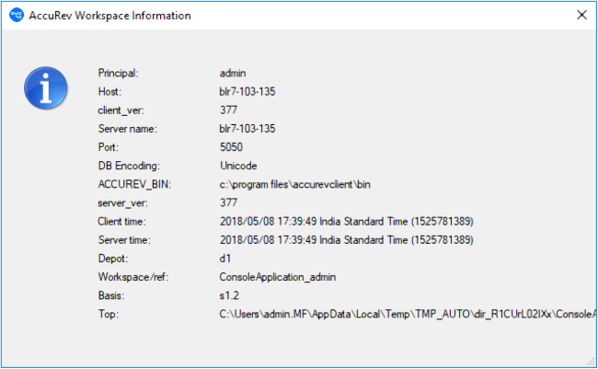Click the blue information icon
Screen dimensions: 598x369
coord(41,89)
